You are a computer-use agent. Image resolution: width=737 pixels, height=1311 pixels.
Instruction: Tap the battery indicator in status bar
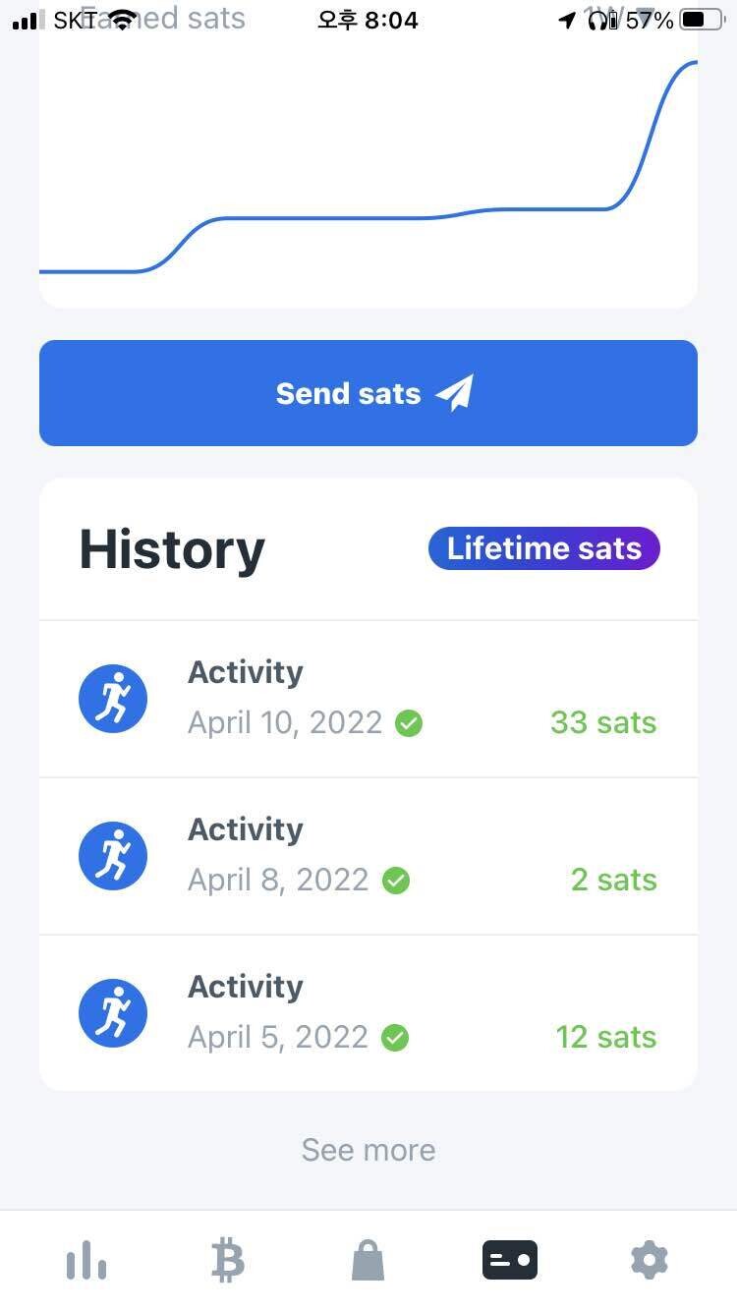point(701,20)
